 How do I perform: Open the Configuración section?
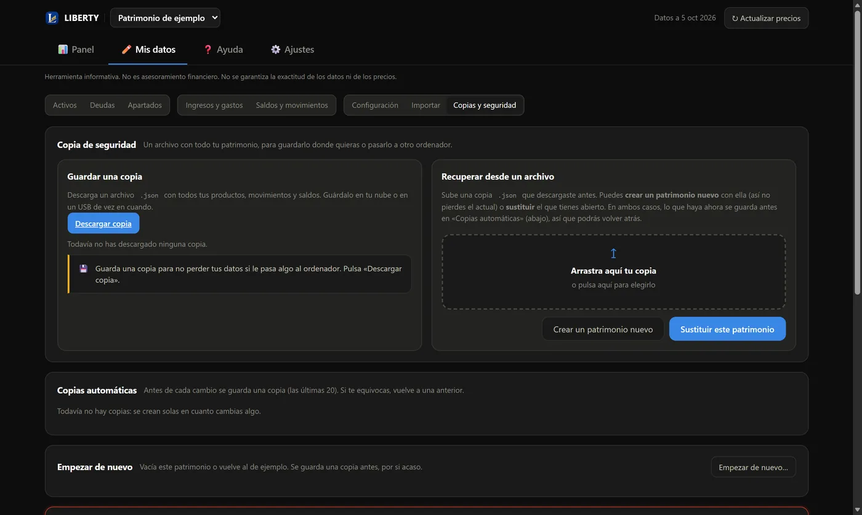[x=375, y=105]
